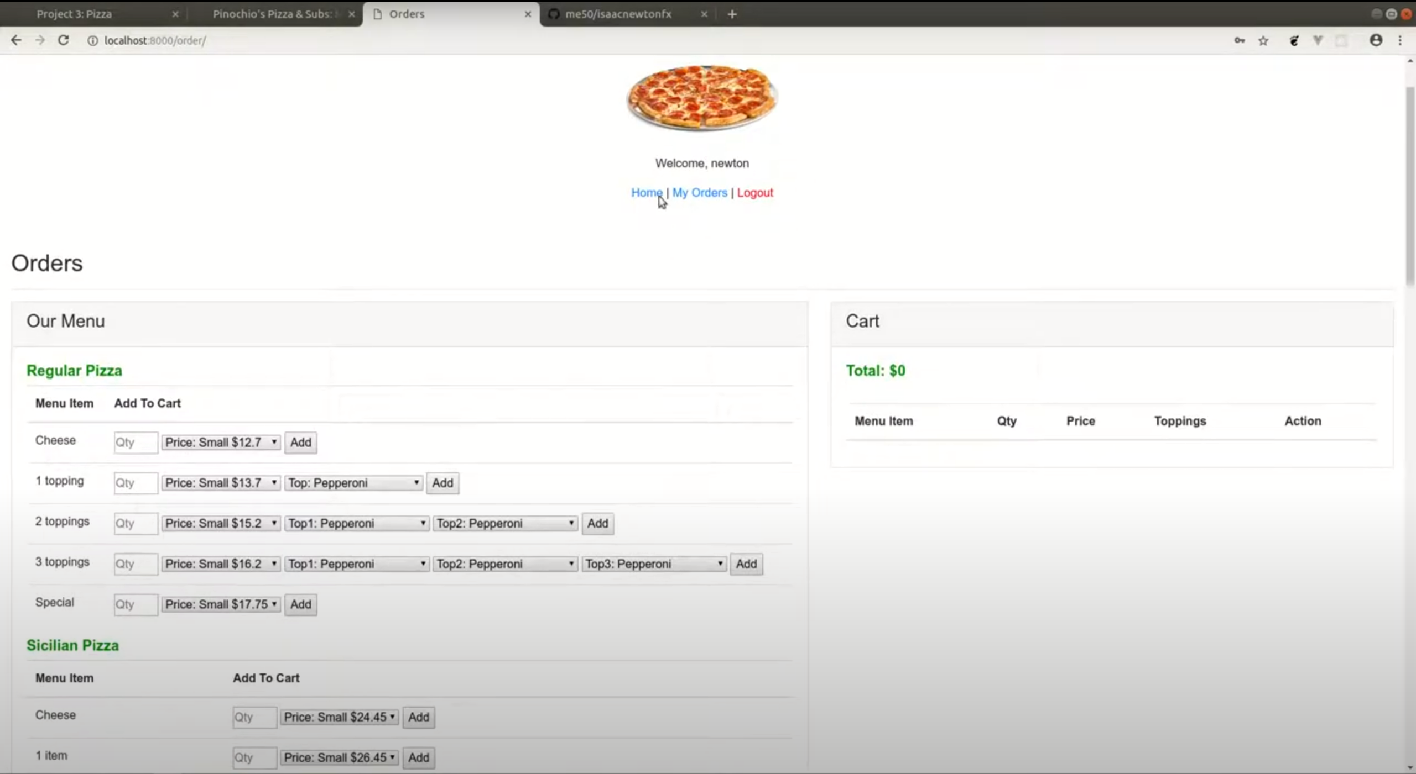Click the red Logout link

754,193
